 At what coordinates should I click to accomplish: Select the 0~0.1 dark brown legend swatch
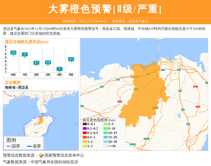85,124
